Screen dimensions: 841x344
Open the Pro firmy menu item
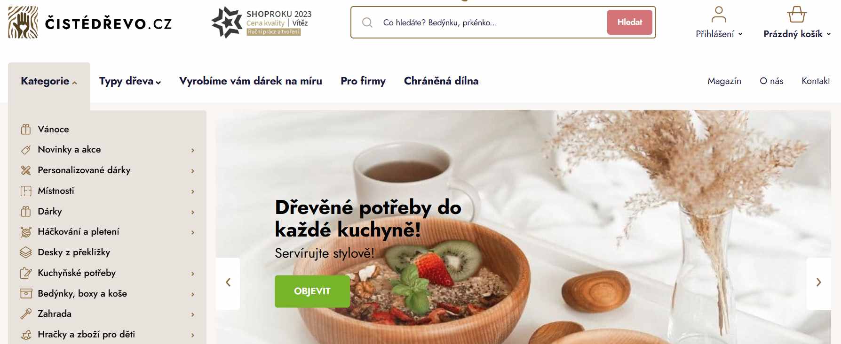[x=363, y=81]
